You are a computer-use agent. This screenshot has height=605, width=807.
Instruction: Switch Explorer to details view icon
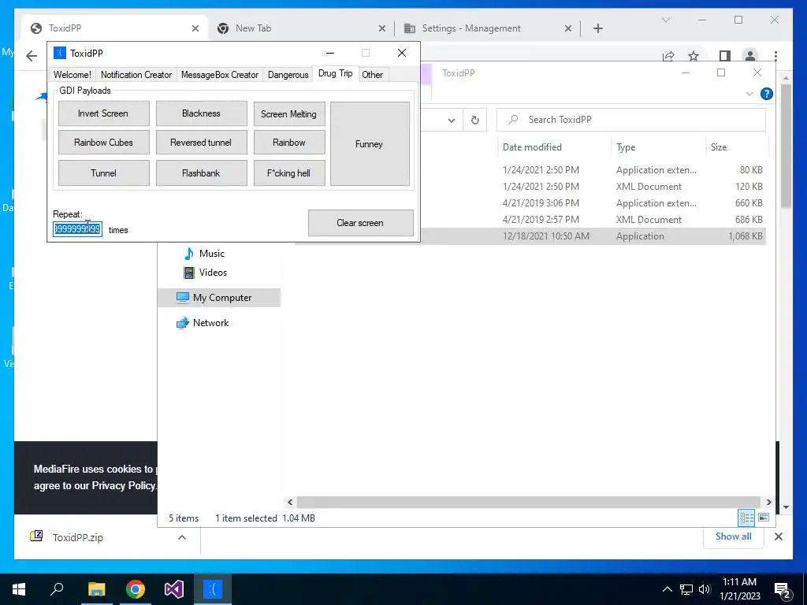click(x=746, y=518)
